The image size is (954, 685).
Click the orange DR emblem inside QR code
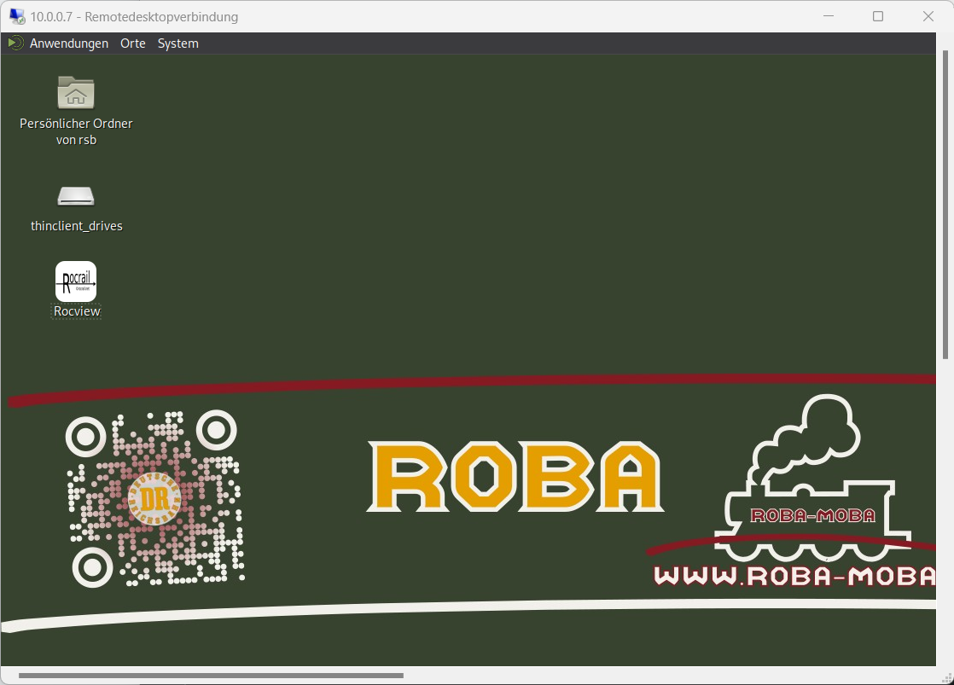click(154, 498)
